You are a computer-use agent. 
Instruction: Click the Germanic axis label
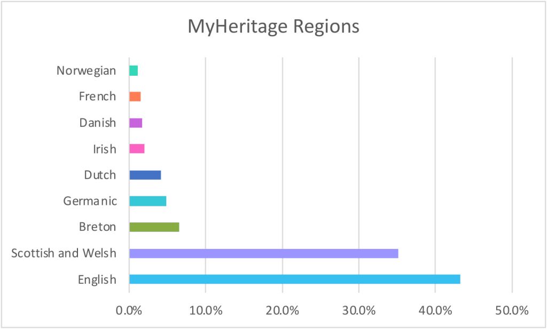pos(89,201)
